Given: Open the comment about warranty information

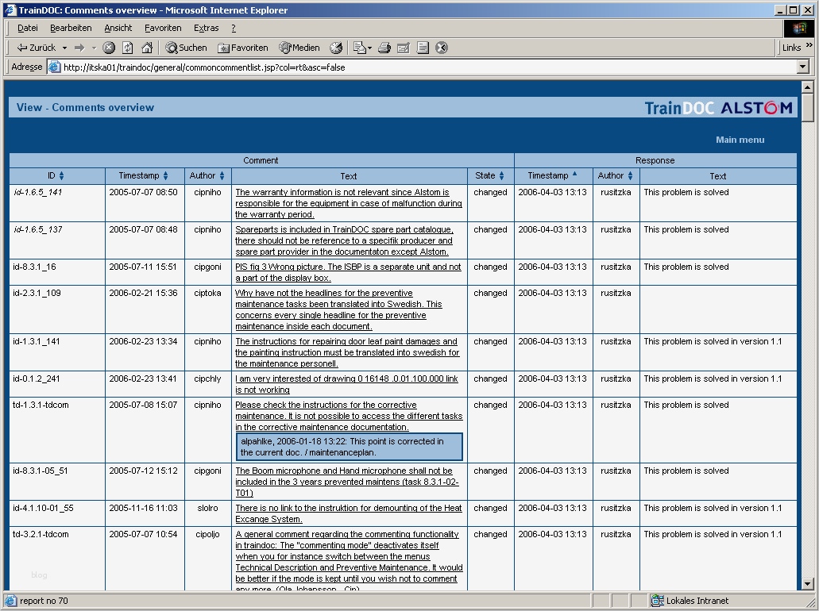Looking at the screenshot, I should click(349, 203).
